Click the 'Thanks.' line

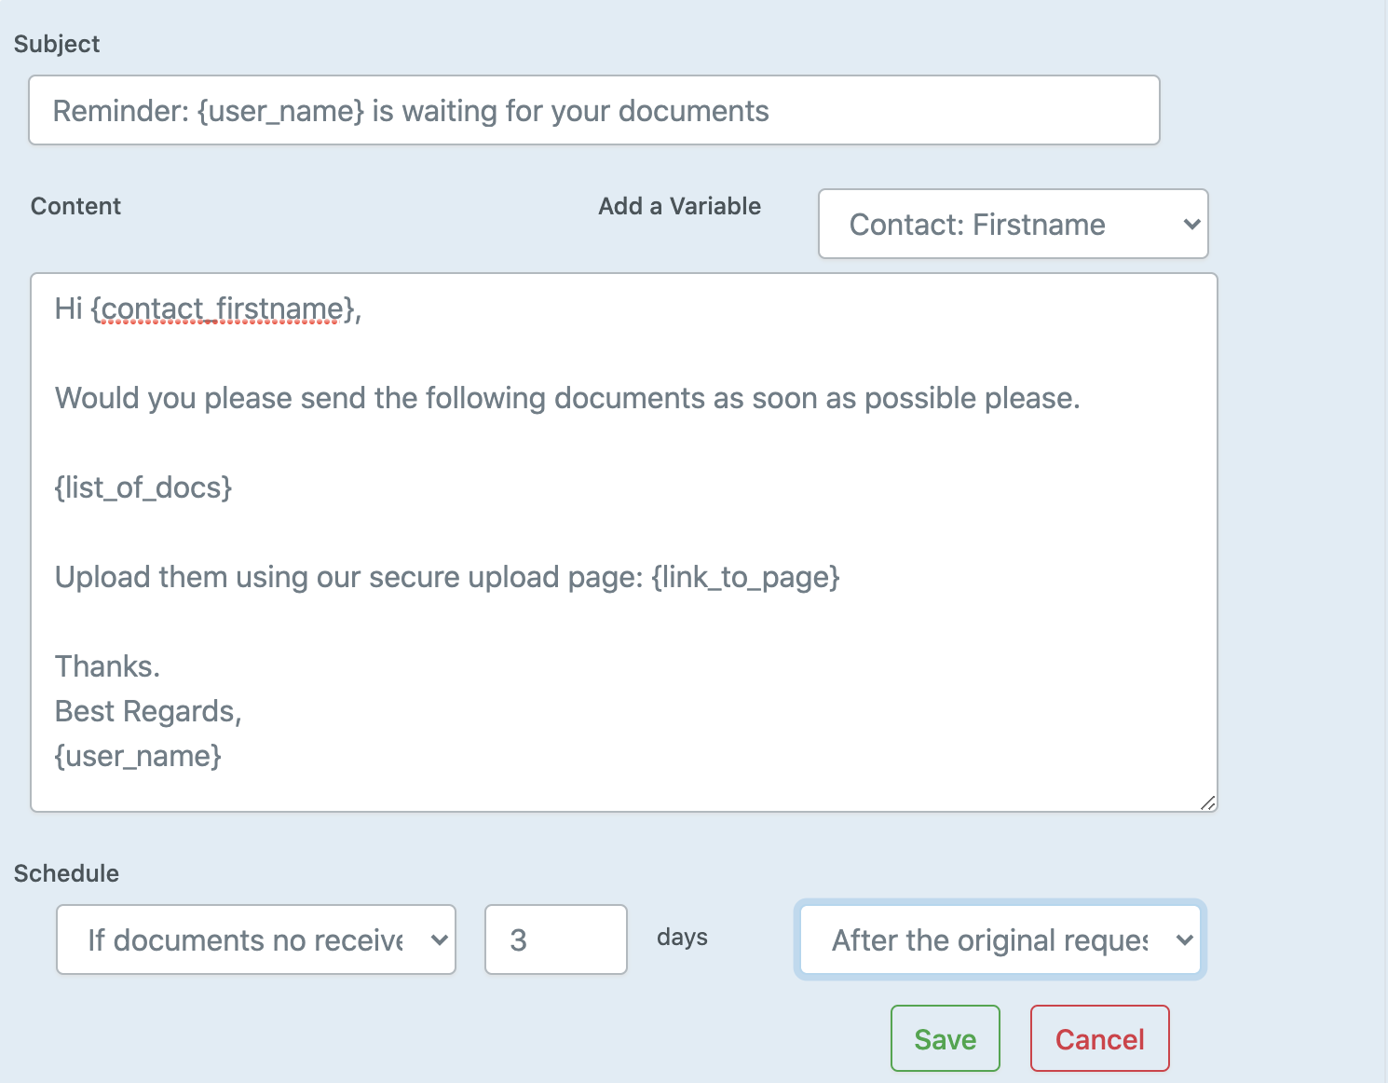108,666
